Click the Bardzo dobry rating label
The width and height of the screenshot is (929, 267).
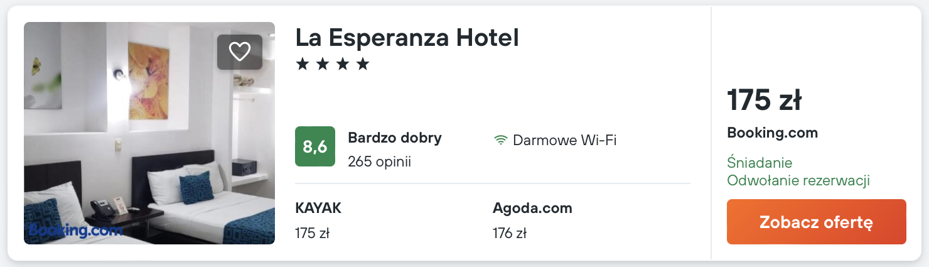click(x=395, y=138)
